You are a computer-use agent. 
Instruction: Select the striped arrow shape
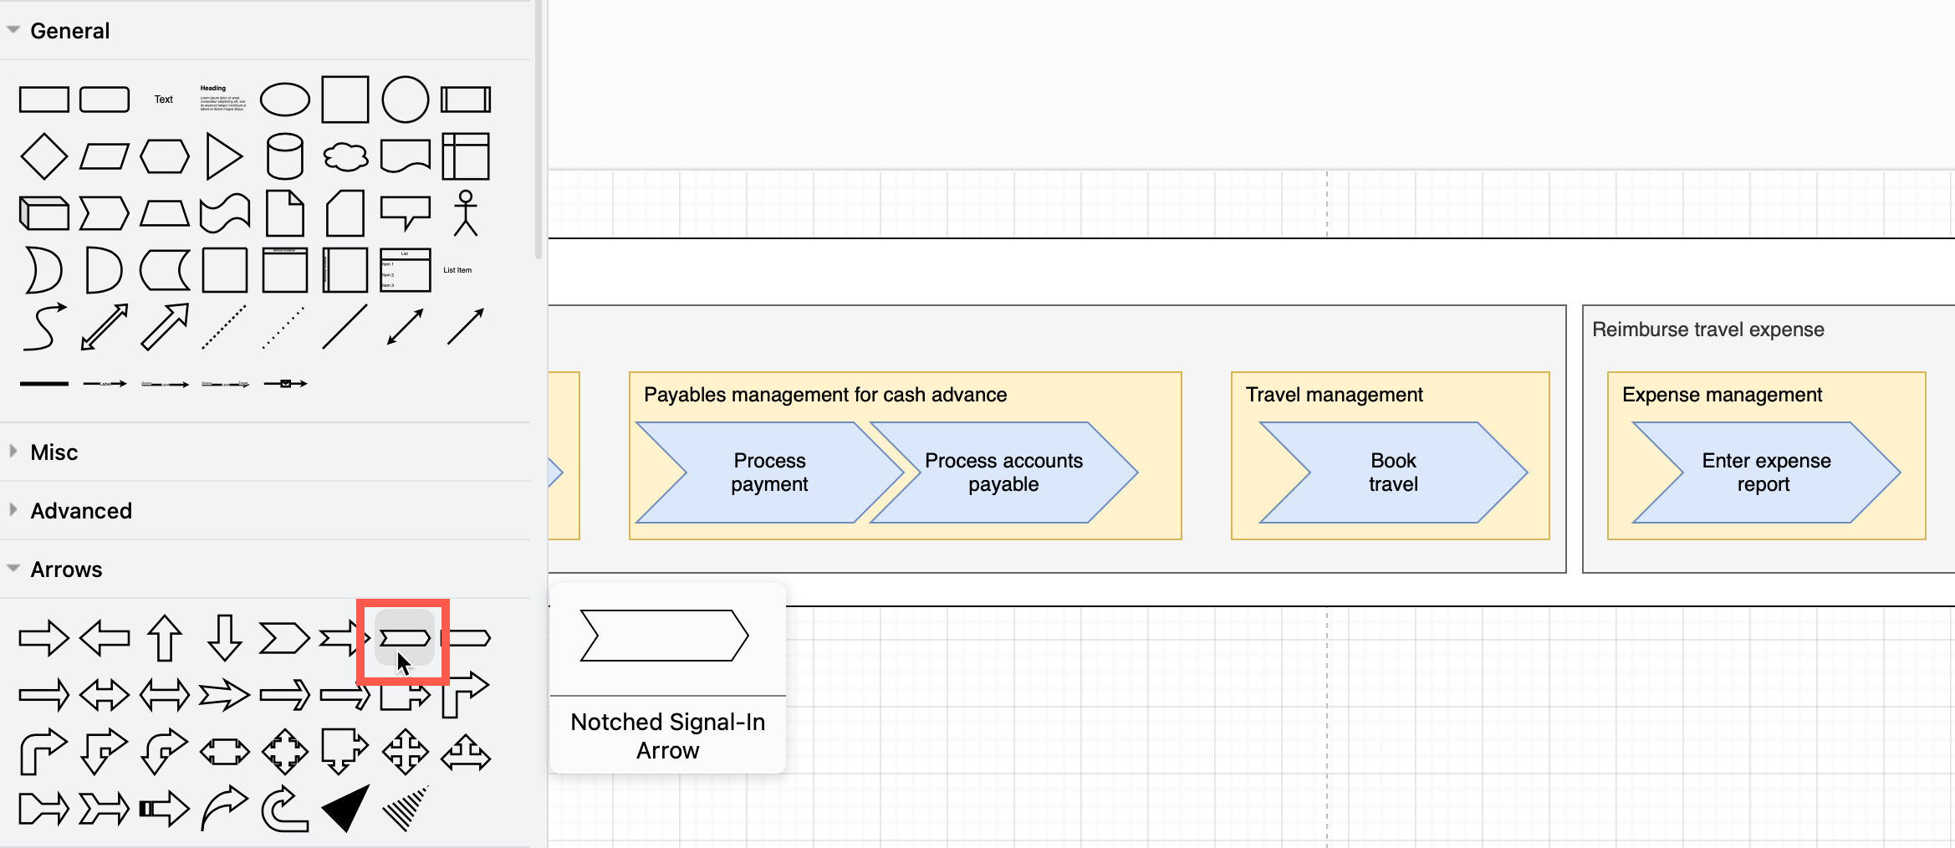tap(405, 805)
